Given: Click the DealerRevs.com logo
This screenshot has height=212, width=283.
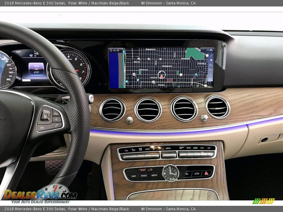Looking at the screenshot, I should (x=41, y=194).
